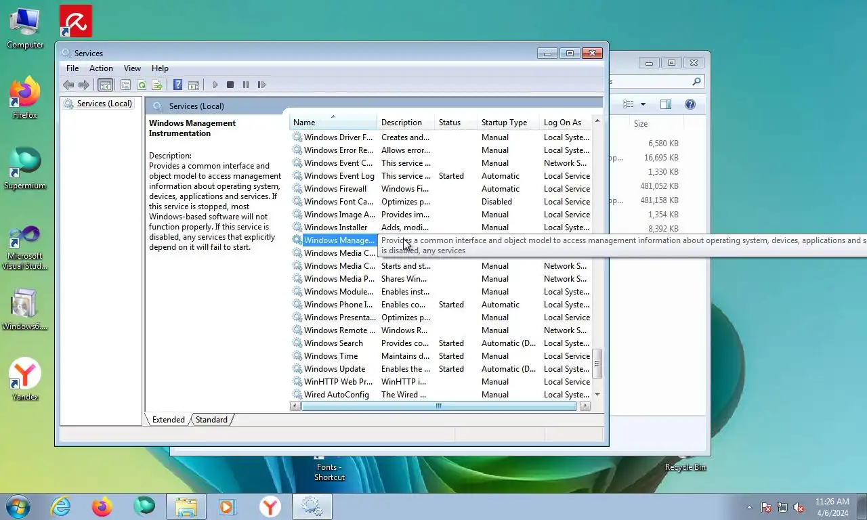This screenshot has height=520, width=867.
Task: Sort by the Startup Type column header
Action: (x=509, y=123)
